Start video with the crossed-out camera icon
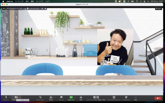Screen dimensions: 165x103 point(16,97)
